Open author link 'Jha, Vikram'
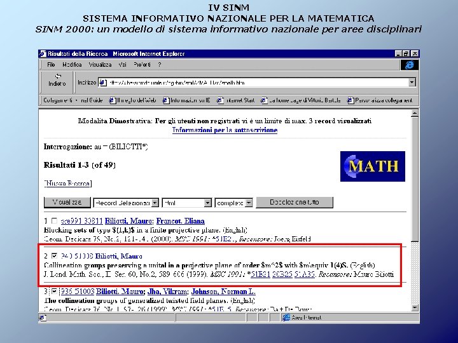This screenshot has height=343, width=458. click(x=167, y=292)
